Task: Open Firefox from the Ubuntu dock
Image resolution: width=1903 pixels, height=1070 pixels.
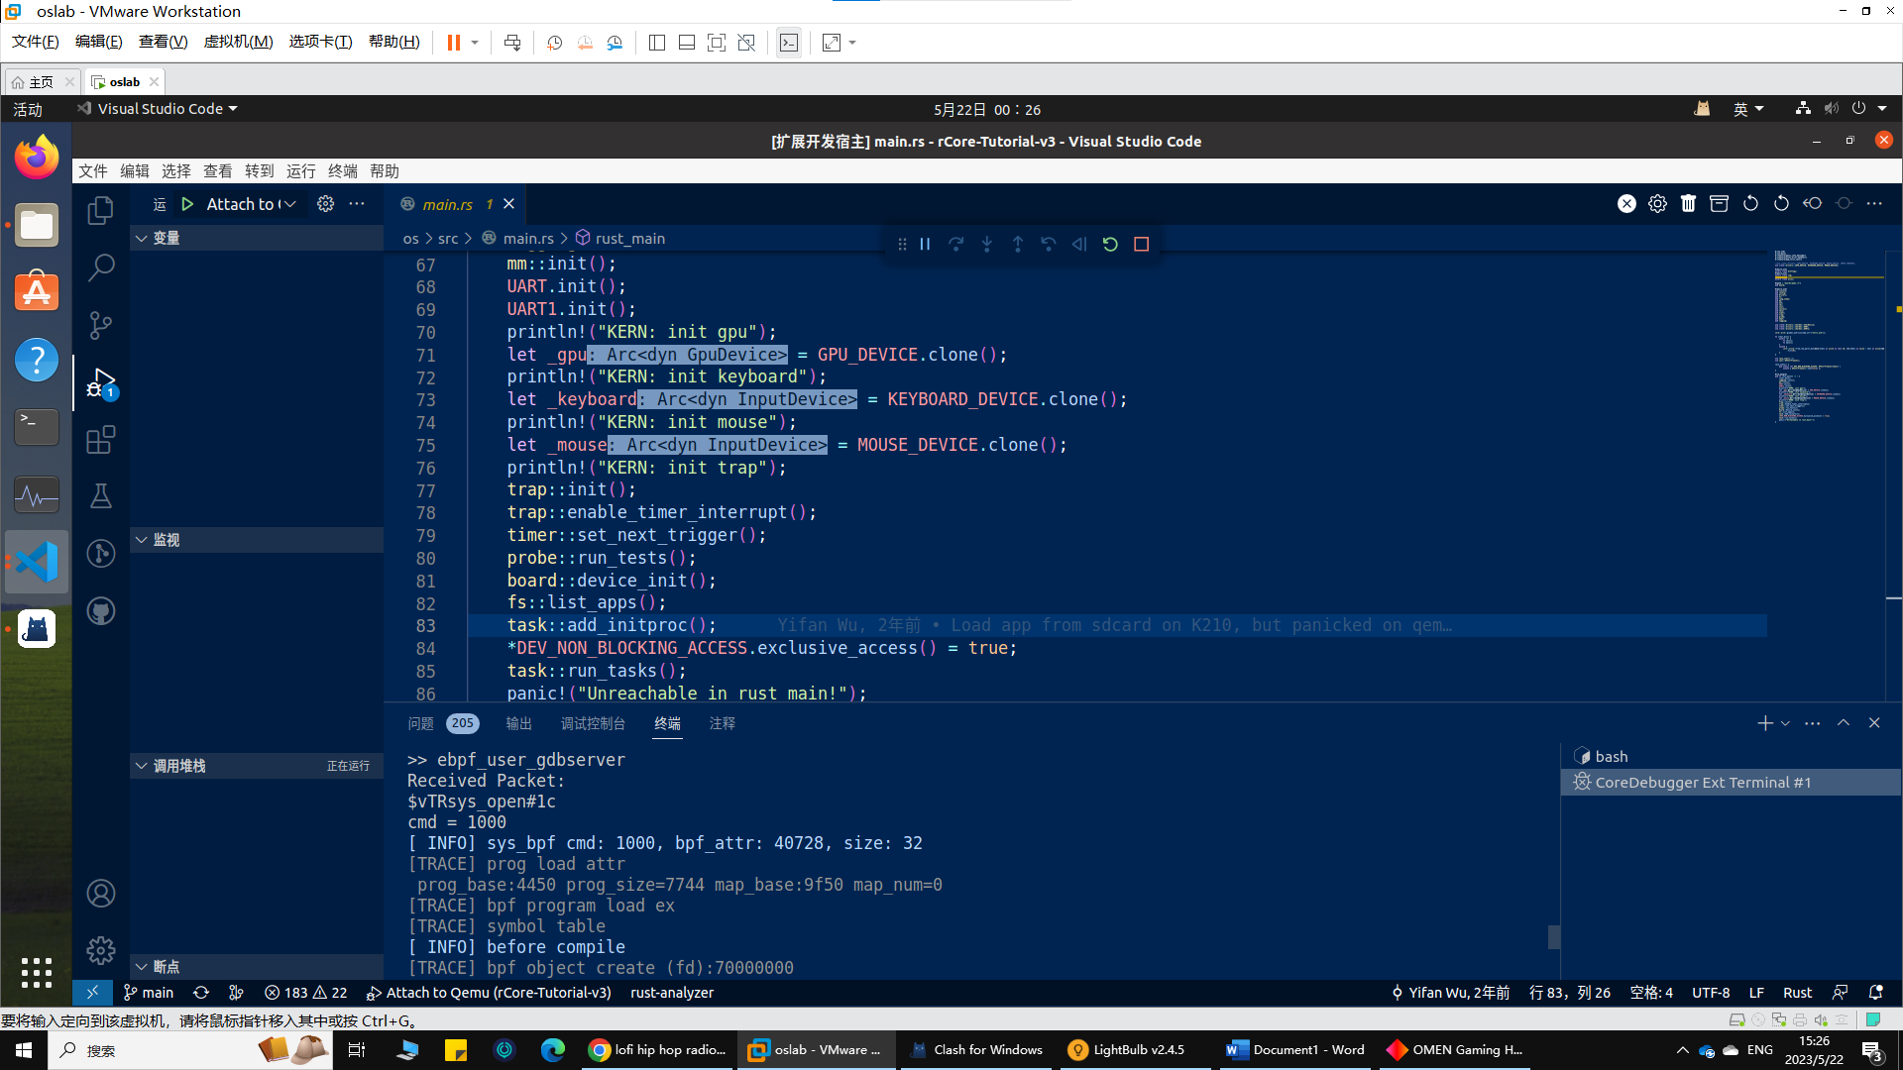Action: pyautogui.click(x=37, y=158)
